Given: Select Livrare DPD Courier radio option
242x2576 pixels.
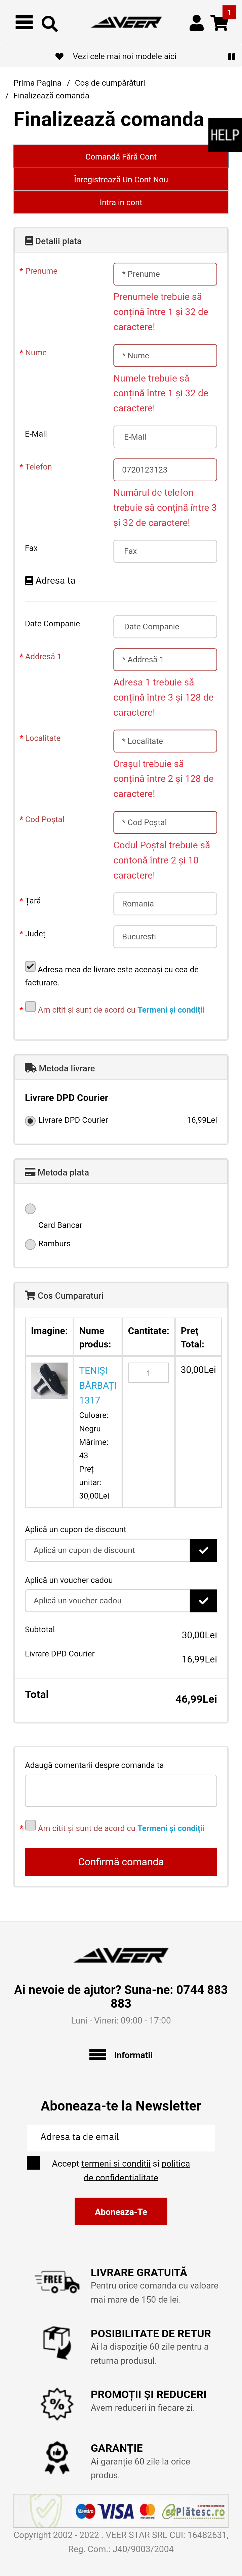Looking at the screenshot, I should (30, 1121).
